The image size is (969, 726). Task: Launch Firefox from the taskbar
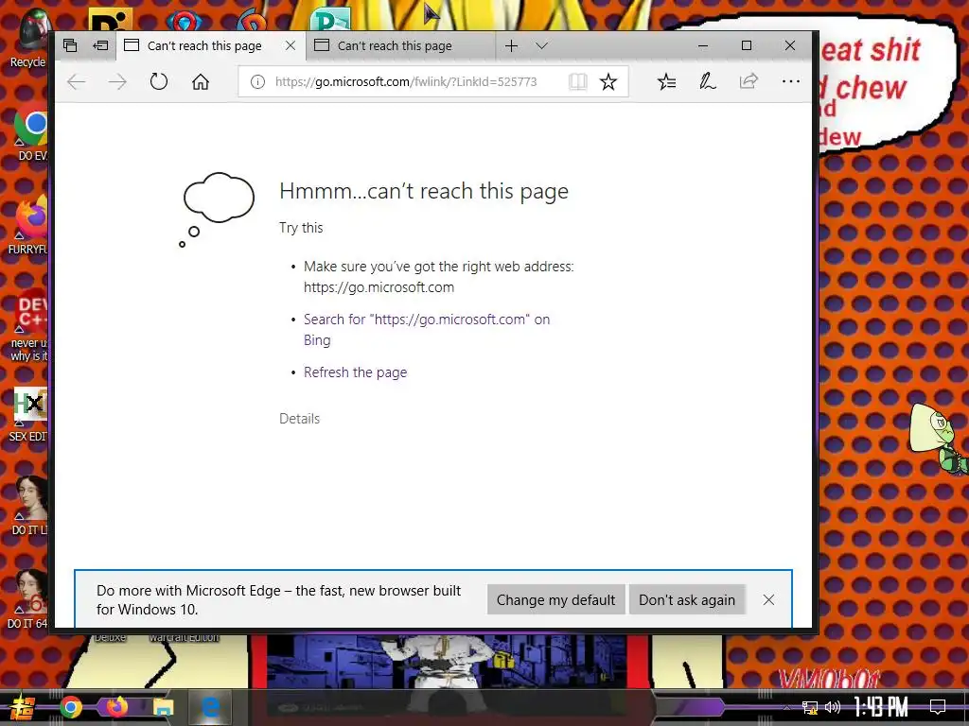116,707
